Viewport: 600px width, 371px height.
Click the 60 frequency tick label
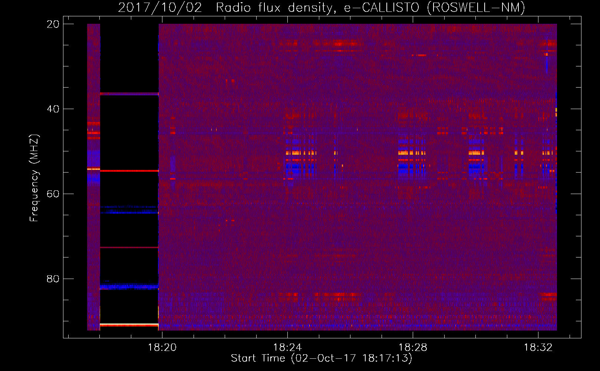click(53, 194)
